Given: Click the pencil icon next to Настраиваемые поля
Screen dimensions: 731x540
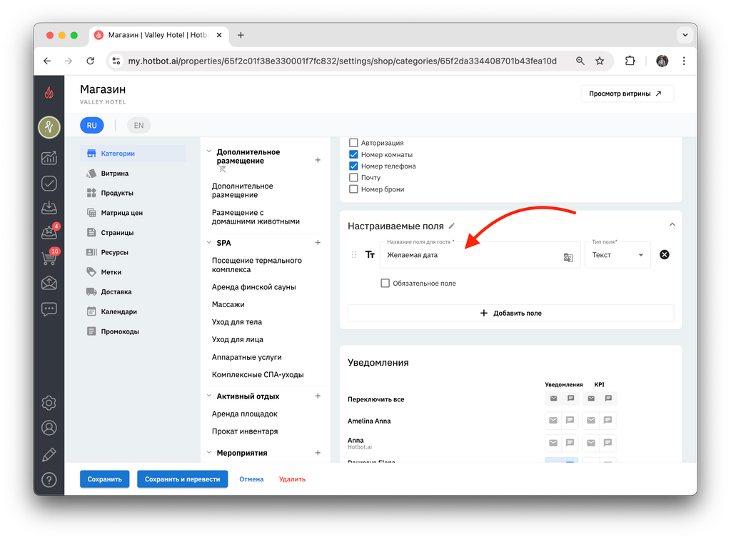Looking at the screenshot, I should point(451,226).
